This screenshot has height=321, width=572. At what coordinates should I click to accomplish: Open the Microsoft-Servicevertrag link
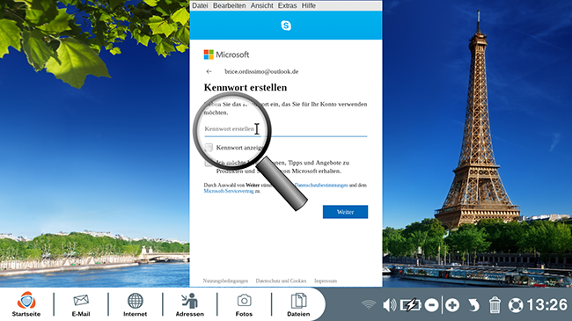point(229,191)
